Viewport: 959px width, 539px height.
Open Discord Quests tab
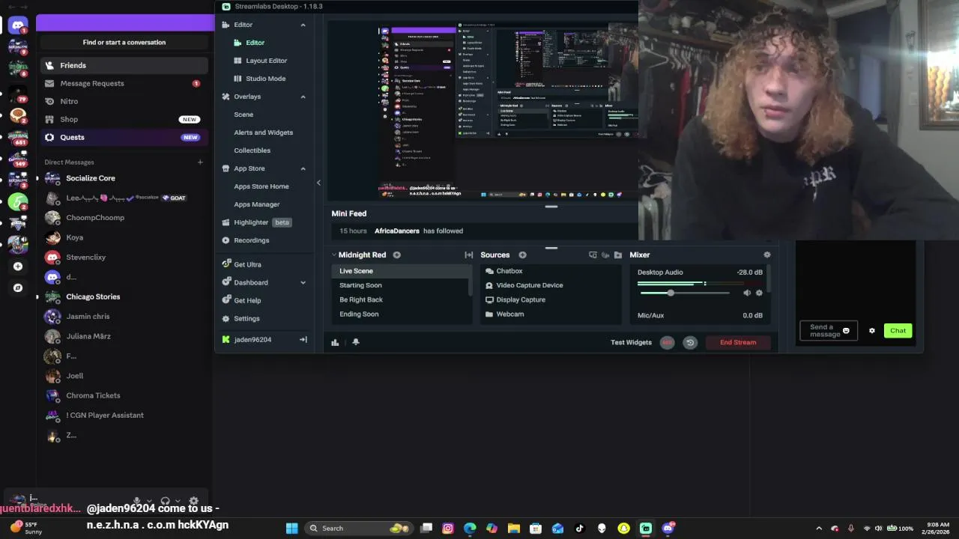124,137
